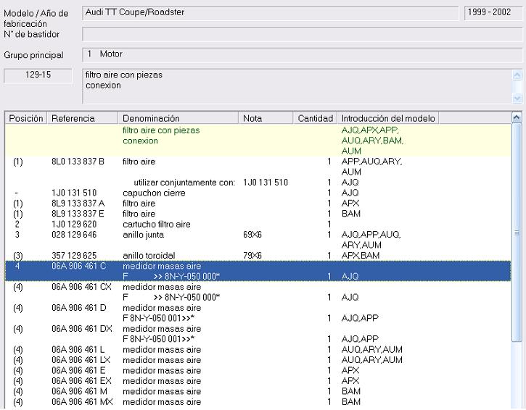Select row 8L9 133 837 A
Viewport: 526px width, 410px height.
tap(258, 204)
